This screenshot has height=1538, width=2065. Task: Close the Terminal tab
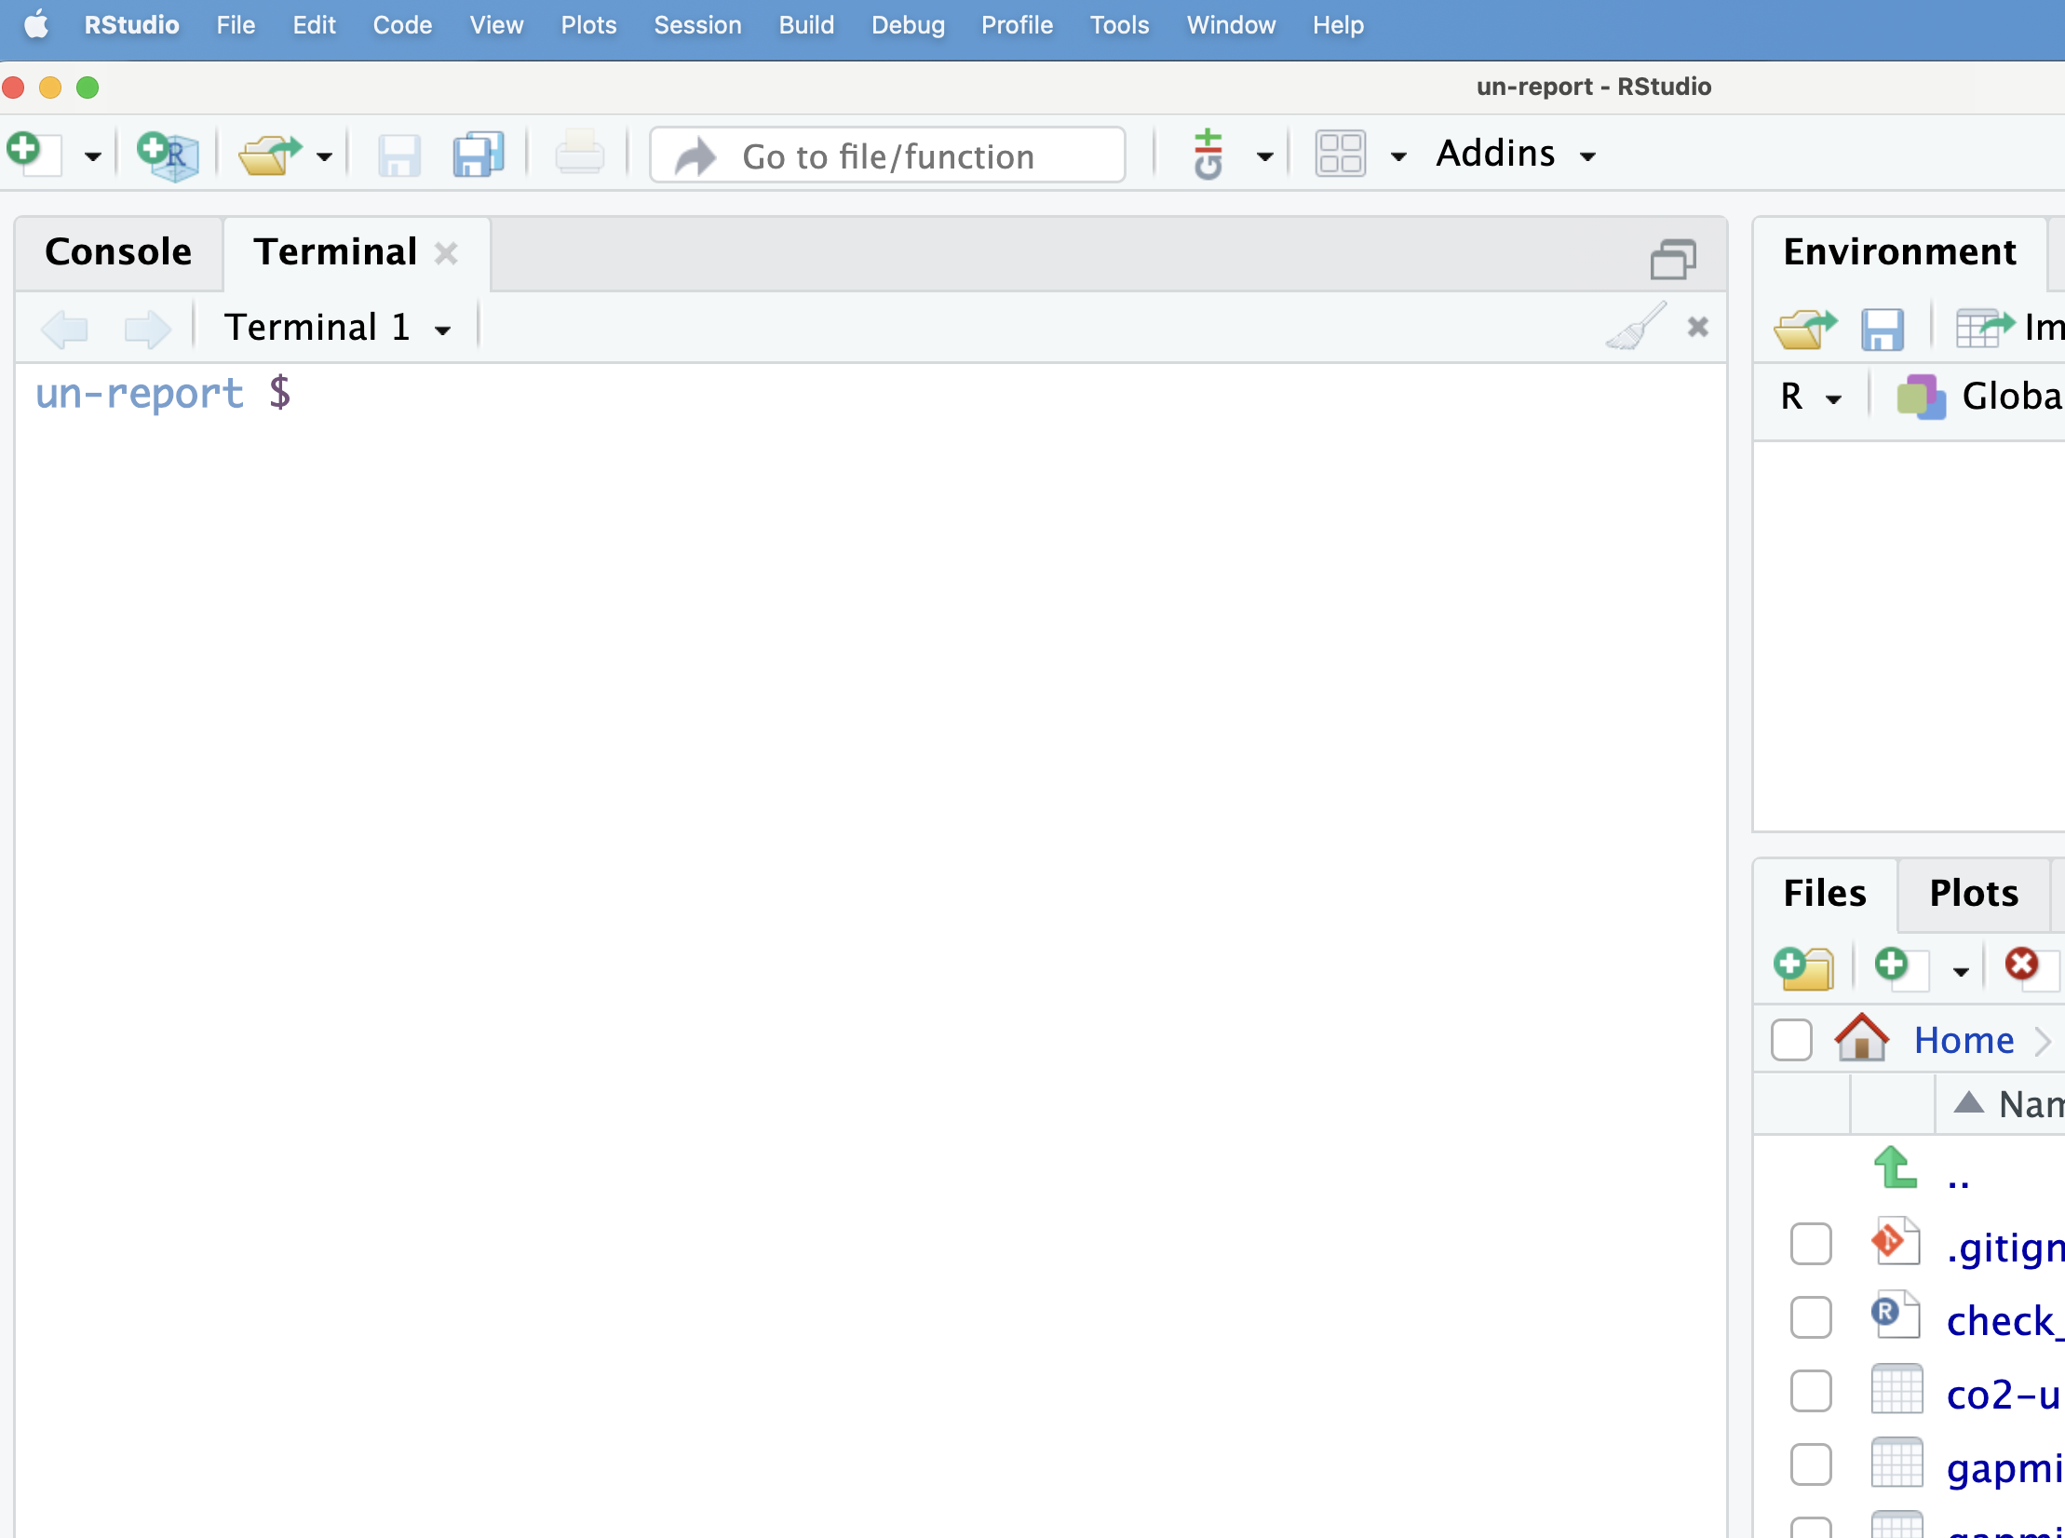point(447,253)
